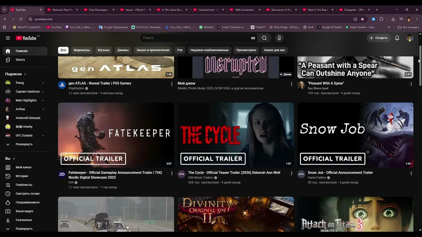Open the Captain Hardcore subscription
The image size is (422, 237).
tap(25, 92)
